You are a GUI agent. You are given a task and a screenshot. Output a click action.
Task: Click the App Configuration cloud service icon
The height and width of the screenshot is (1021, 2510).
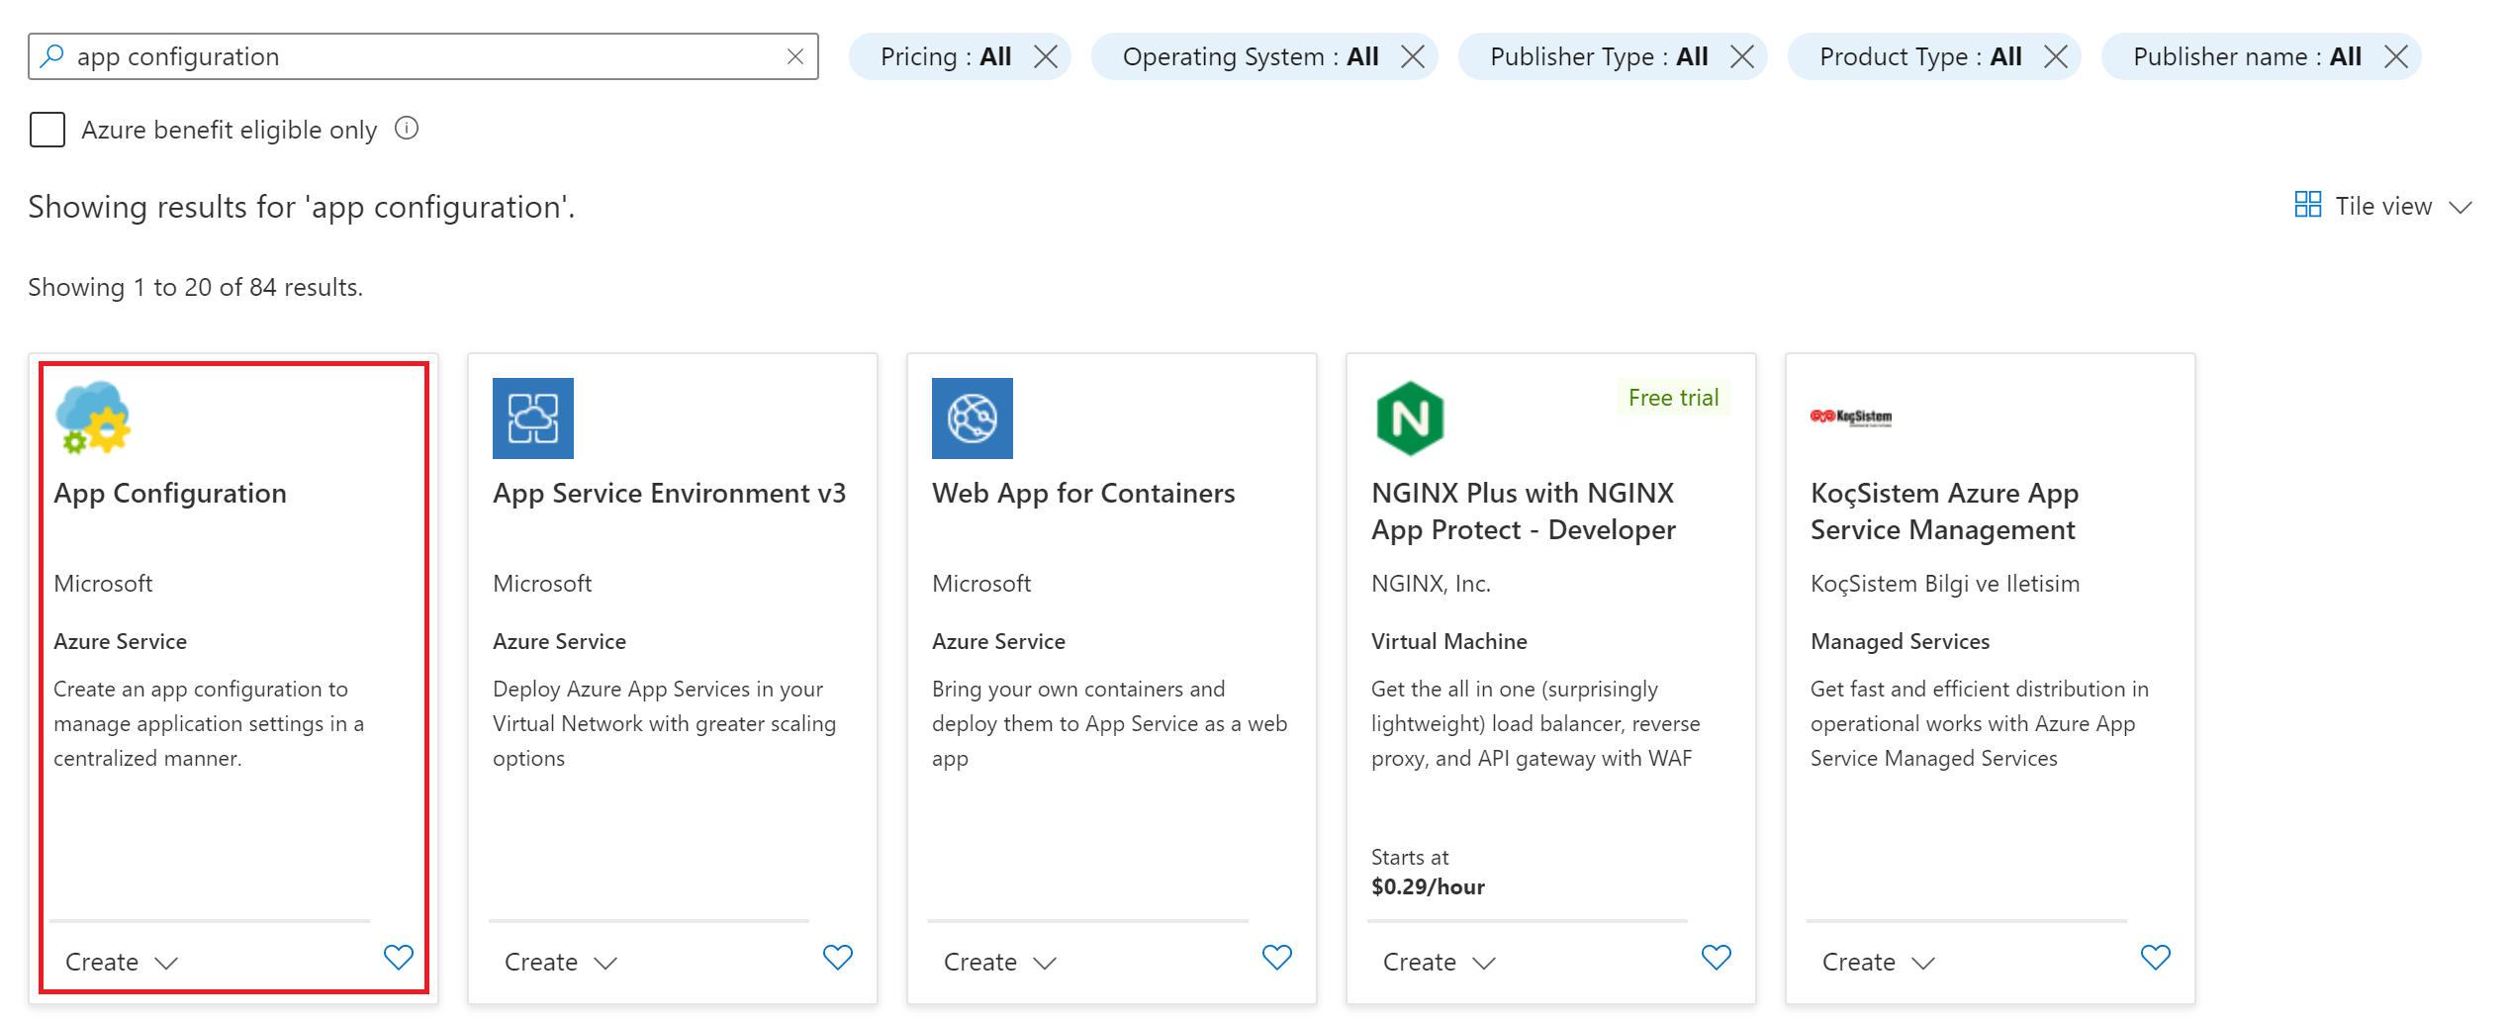(92, 418)
